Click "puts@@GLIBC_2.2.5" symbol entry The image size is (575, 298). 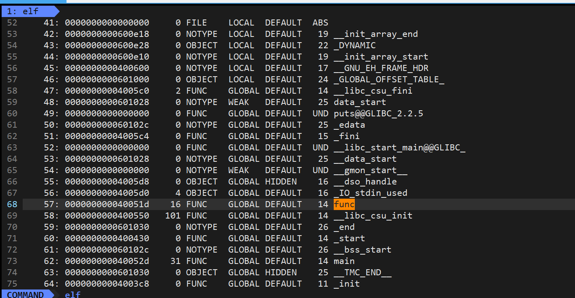[x=378, y=114]
